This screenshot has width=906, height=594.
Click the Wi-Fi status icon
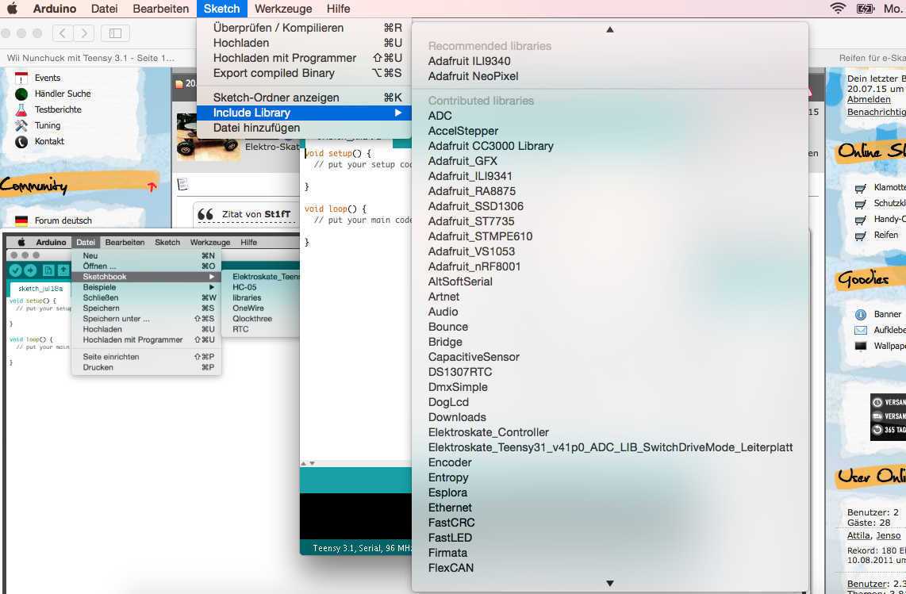[x=837, y=9]
